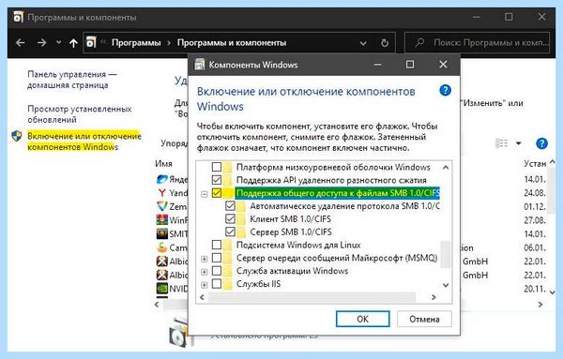Viewport: 563px width, 359px height.
Task: Select the second Albion program icon
Action: pos(162,275)
